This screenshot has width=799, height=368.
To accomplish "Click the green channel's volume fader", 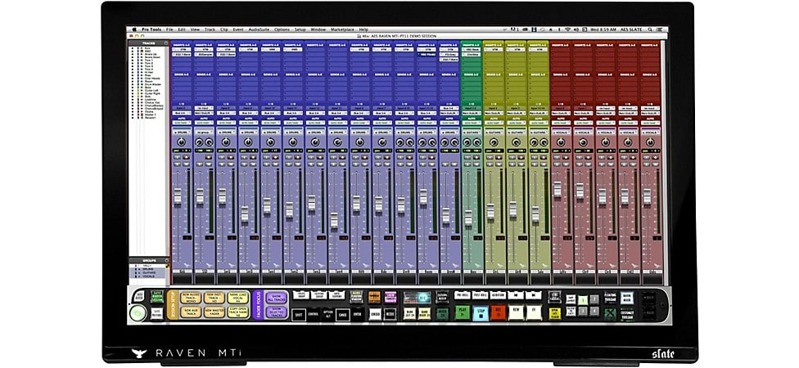I will 468,218.
